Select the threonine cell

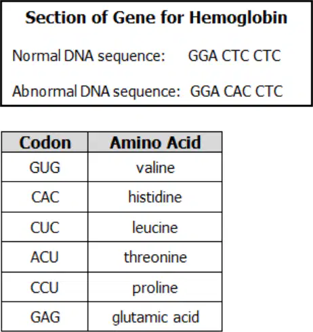pyautogui.click(x=155, y=257)
